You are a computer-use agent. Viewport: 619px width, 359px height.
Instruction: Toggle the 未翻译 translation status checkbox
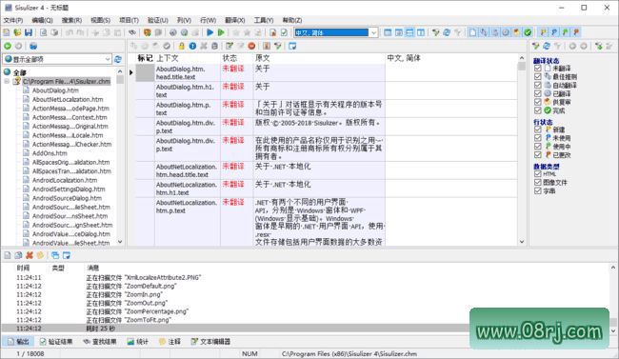(x=538, y=68)
